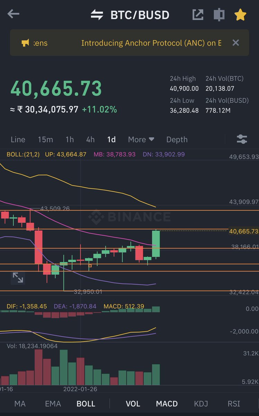Toggle the MACD sub-indicator
The image size is (259, 416).
(167, 404)
